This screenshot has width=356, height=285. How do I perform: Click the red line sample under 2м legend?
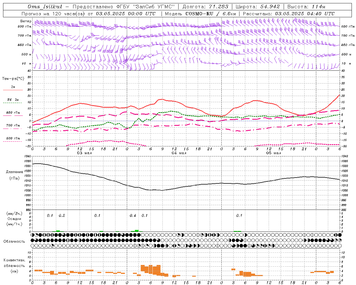13,90
